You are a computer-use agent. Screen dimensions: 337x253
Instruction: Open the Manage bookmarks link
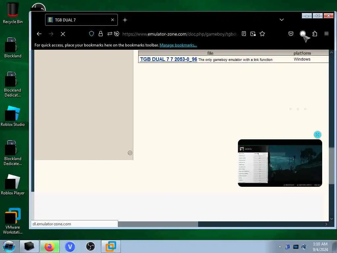178,45
